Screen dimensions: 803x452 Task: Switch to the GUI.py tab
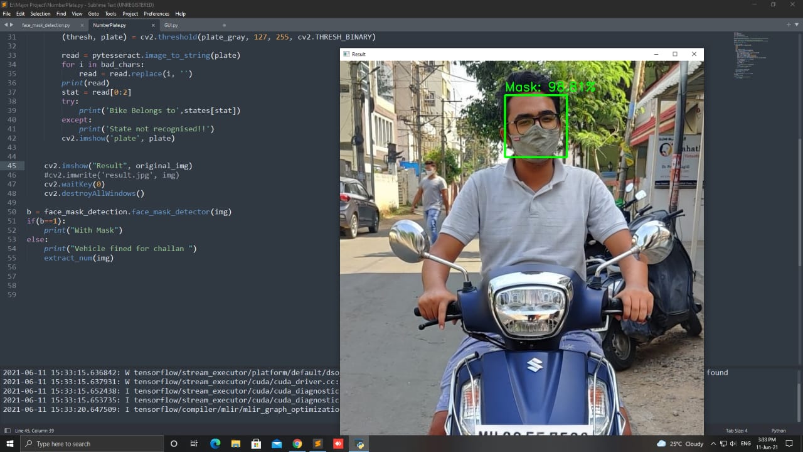(171, 25)
